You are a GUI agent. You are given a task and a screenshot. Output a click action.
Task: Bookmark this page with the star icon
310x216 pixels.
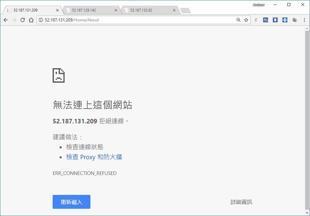tap(246, 20)
